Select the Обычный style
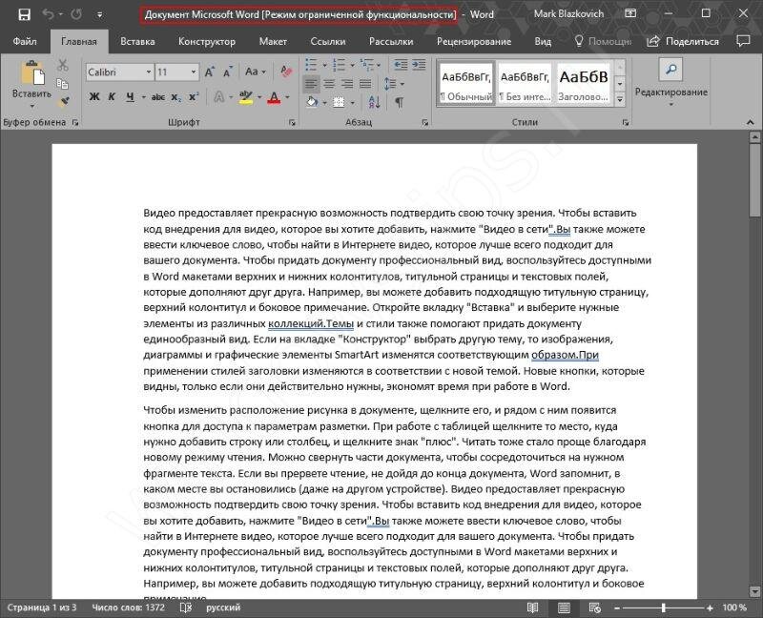Image resolution: width=763 pixels, height=618 pixels. [x=466, y=83]
